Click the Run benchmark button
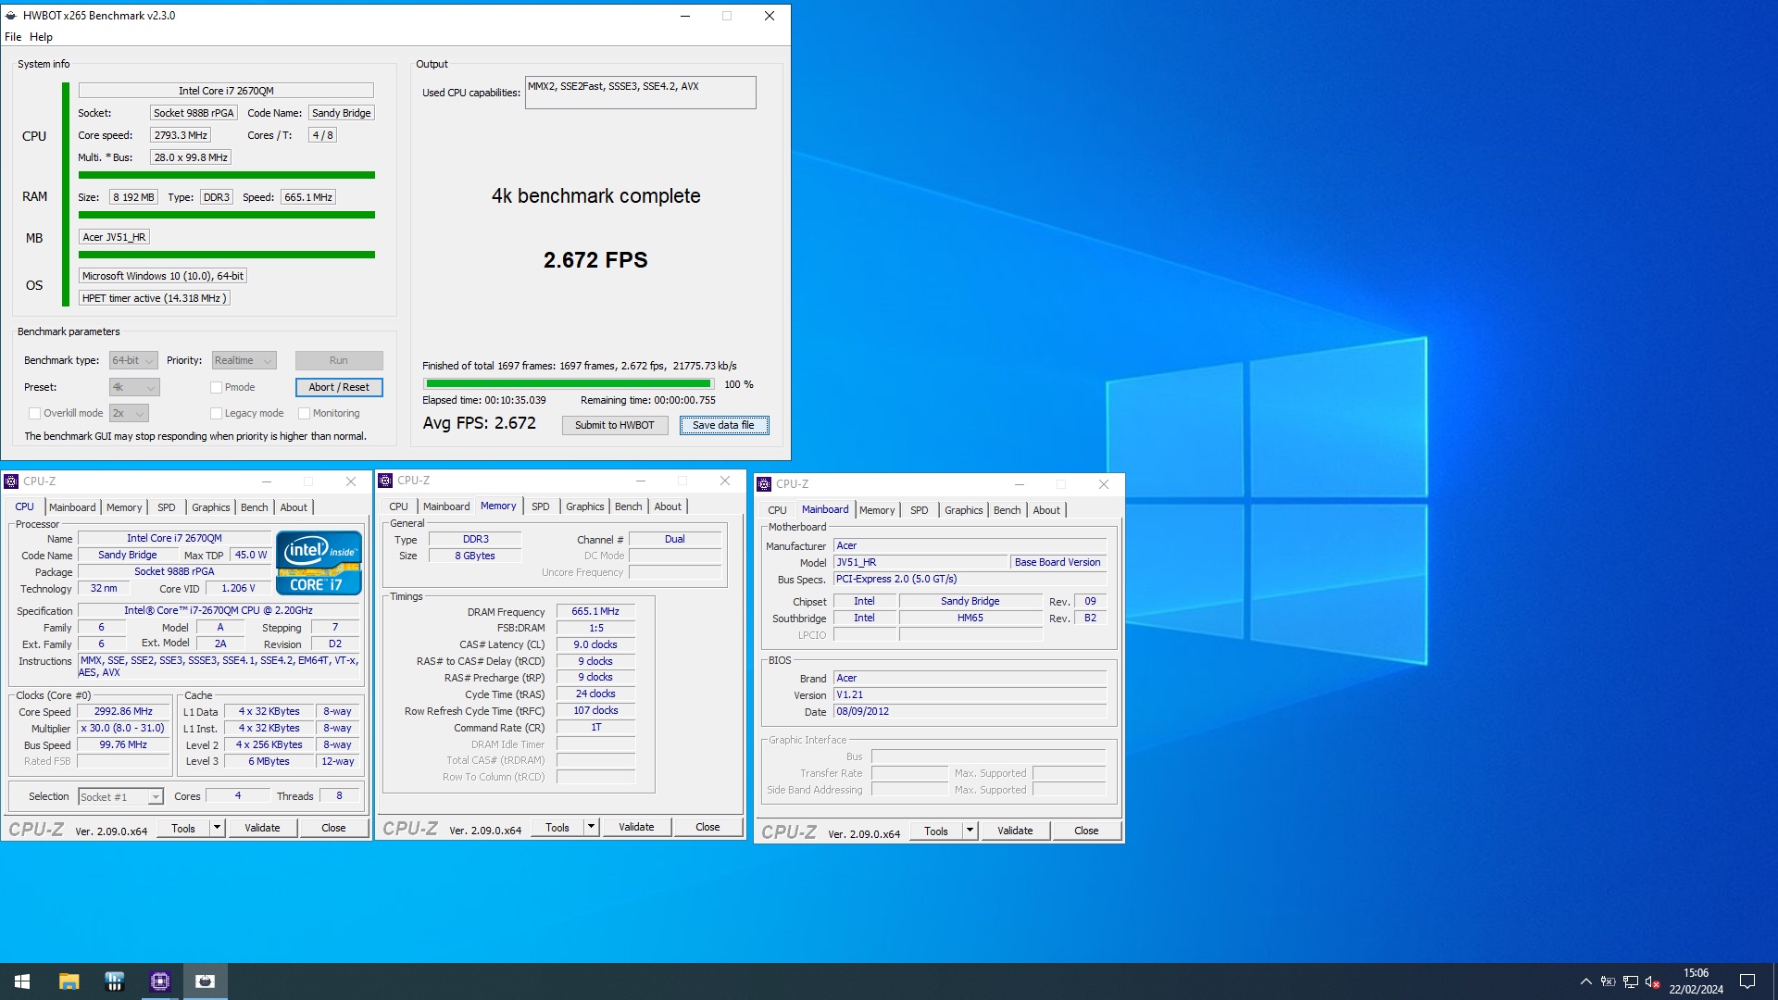The width and height of the screenshot is (1778, 1000). (339, 361)
